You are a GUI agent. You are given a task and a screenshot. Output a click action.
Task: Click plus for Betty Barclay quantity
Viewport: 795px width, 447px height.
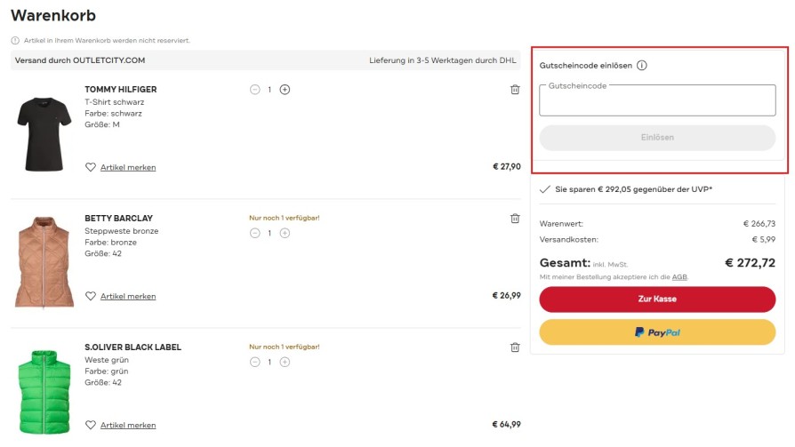(x=285, y=233)
